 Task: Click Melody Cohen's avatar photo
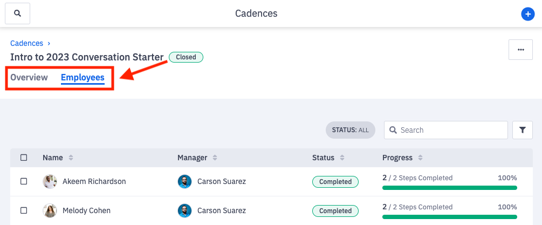click(50, 210)
